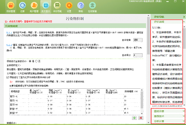Select 否 radio for full decoration design
The height and width of the screenshot is (125, 186).
click(37, 61)
